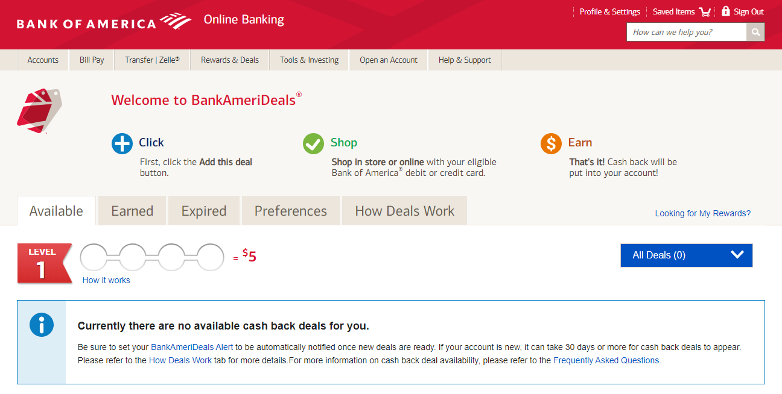
Task: Click the green checkmark Shop icon
Action: tap(313, 143)
